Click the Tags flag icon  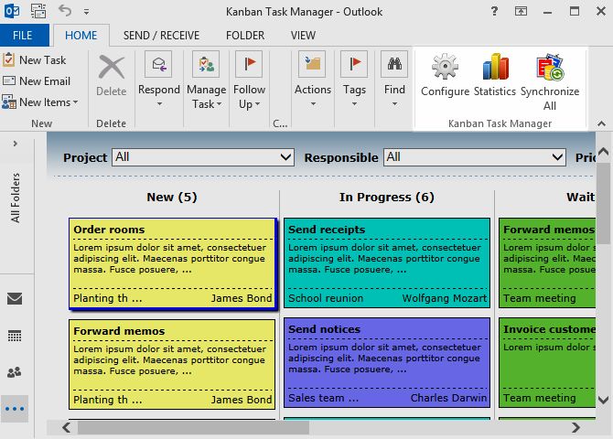tap(354, 64)
